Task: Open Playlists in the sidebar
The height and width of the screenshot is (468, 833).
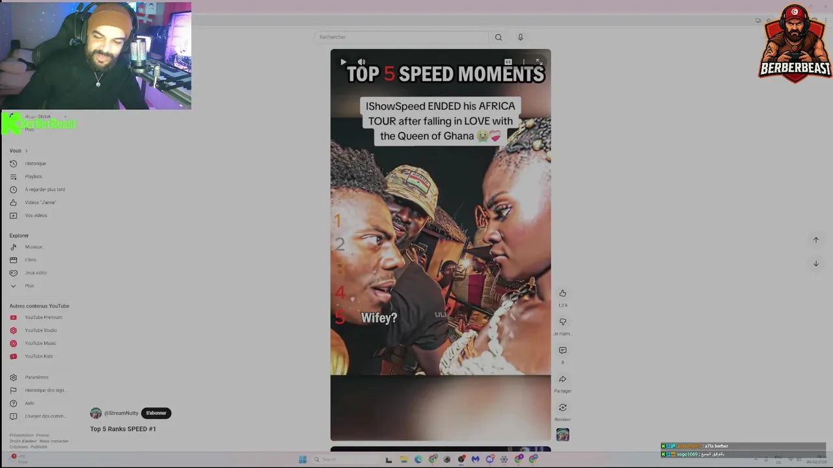Action: click(33, 177)
